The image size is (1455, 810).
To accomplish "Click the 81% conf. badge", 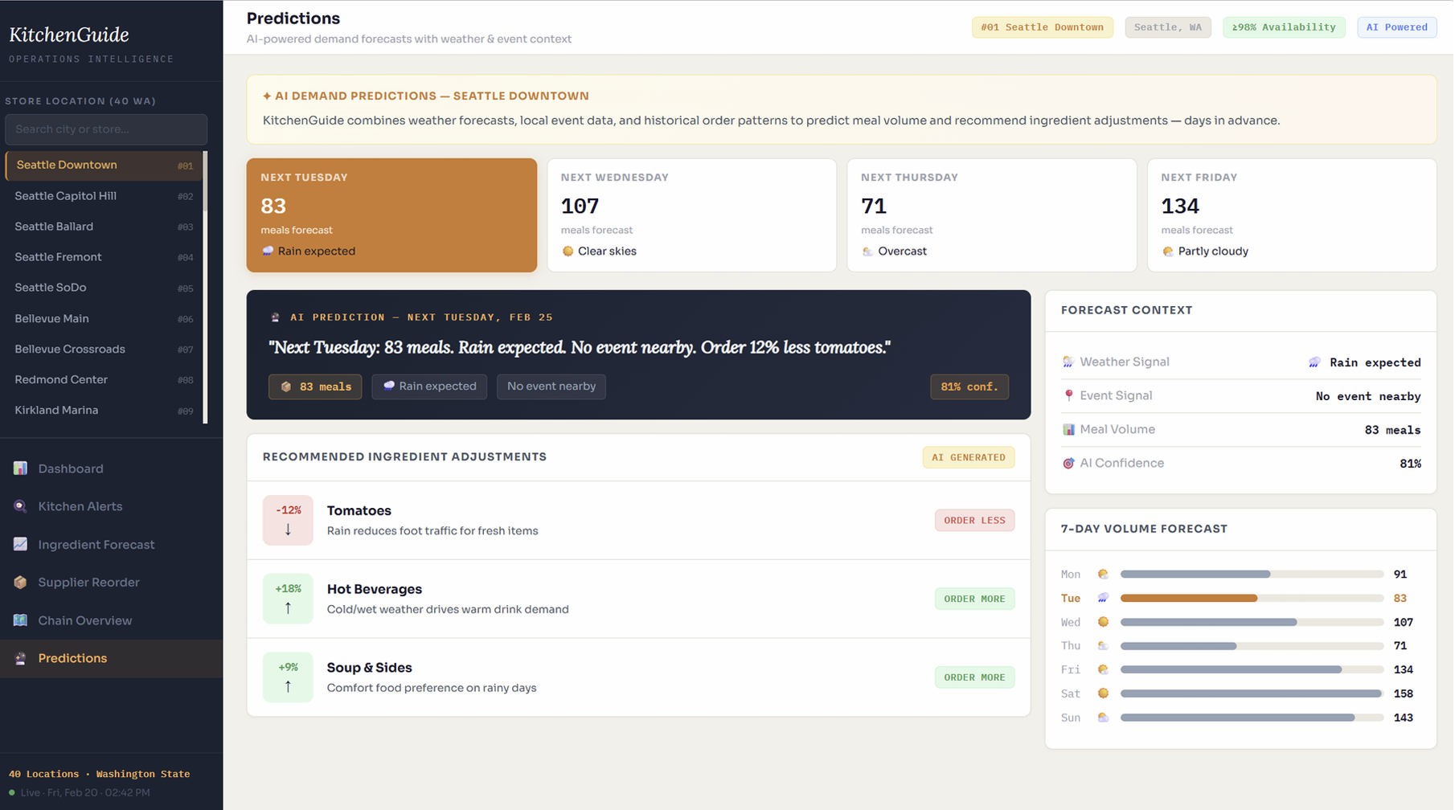I will tap(969, 387).
